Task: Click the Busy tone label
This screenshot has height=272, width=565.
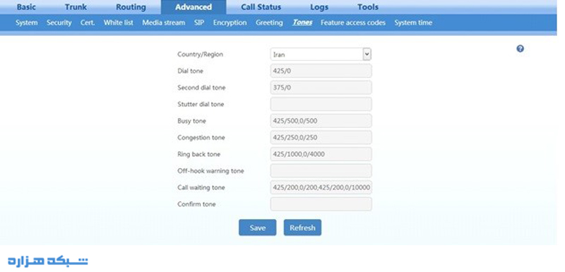Action: pyautogui.click(x=191, y=121)
